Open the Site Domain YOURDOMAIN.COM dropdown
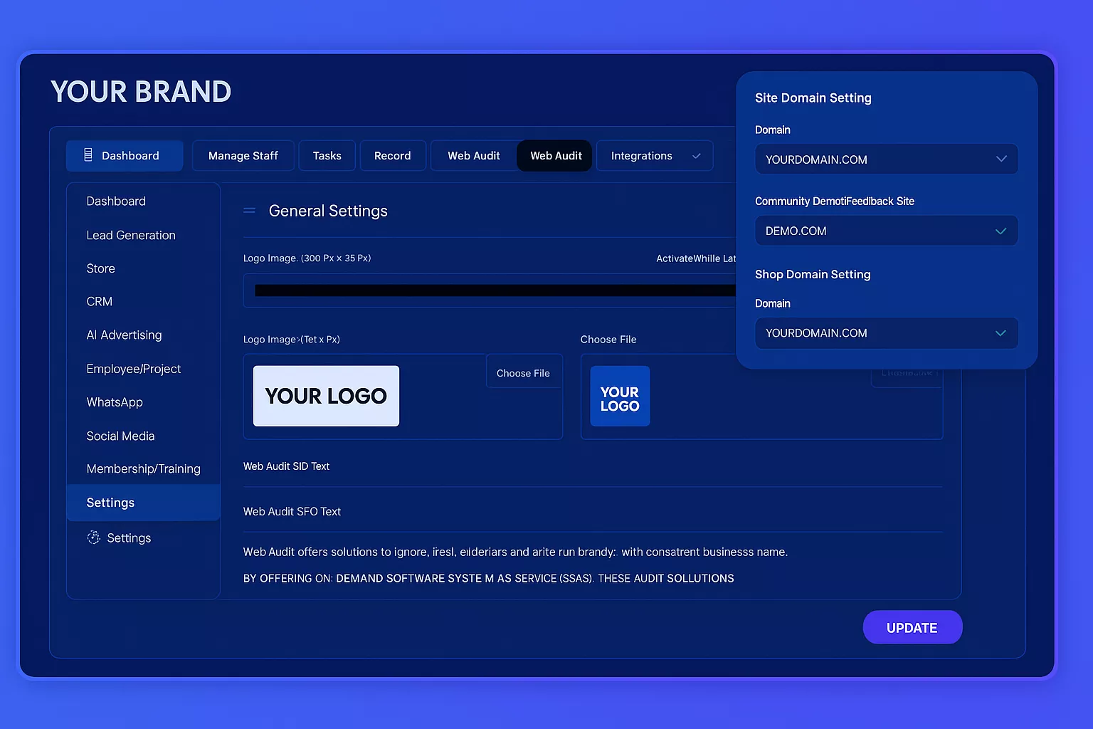1093x729 pixels. (886, 159)
